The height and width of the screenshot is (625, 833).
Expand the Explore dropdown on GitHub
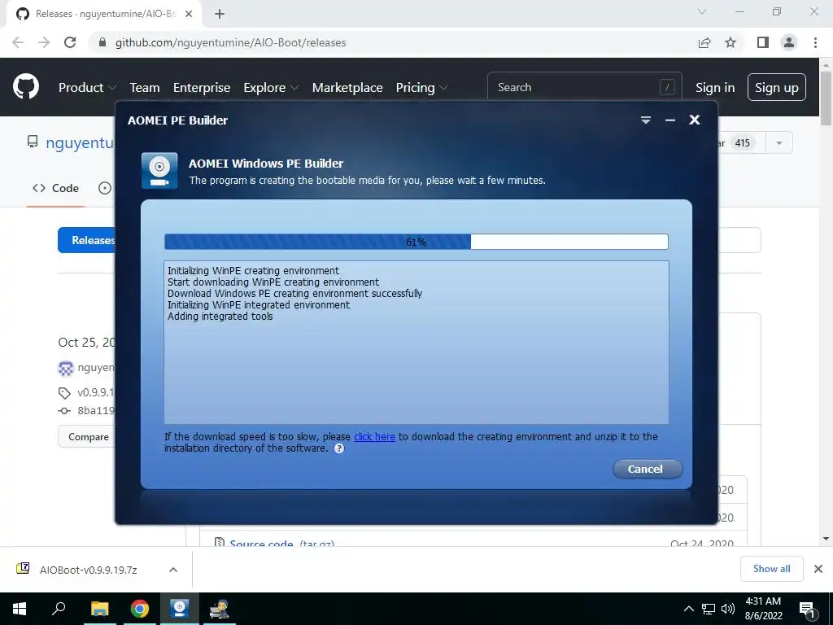pos(271,88)
